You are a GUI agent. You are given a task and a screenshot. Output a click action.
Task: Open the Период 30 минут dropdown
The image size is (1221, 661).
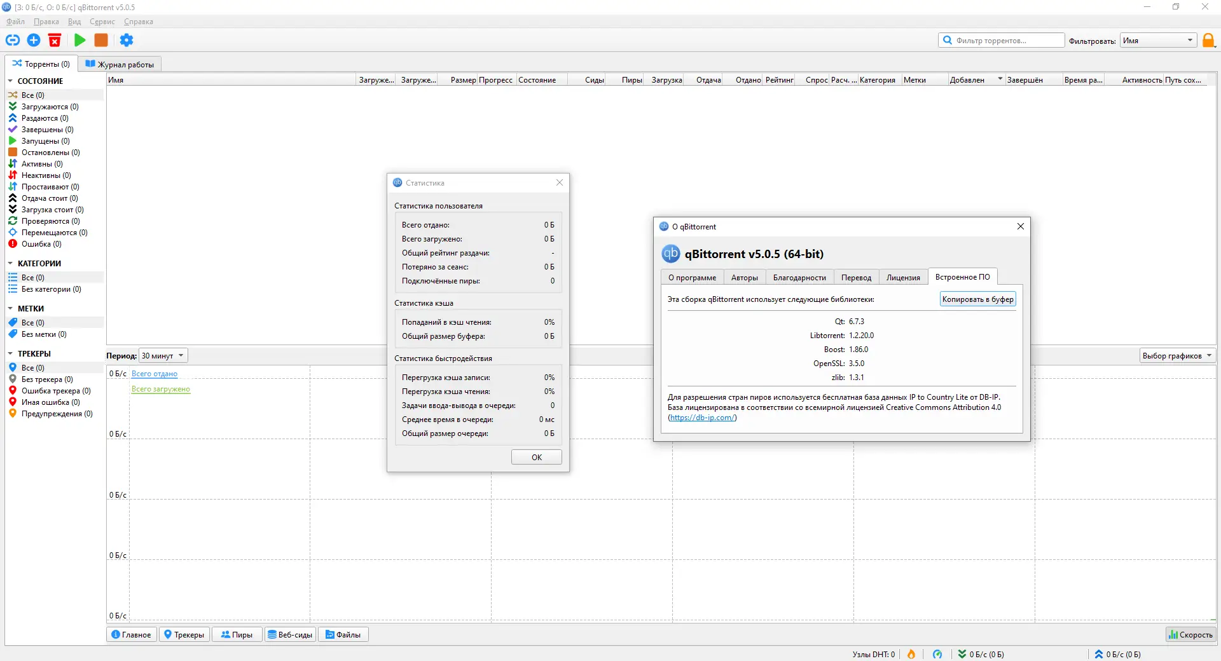coord(163,356)
